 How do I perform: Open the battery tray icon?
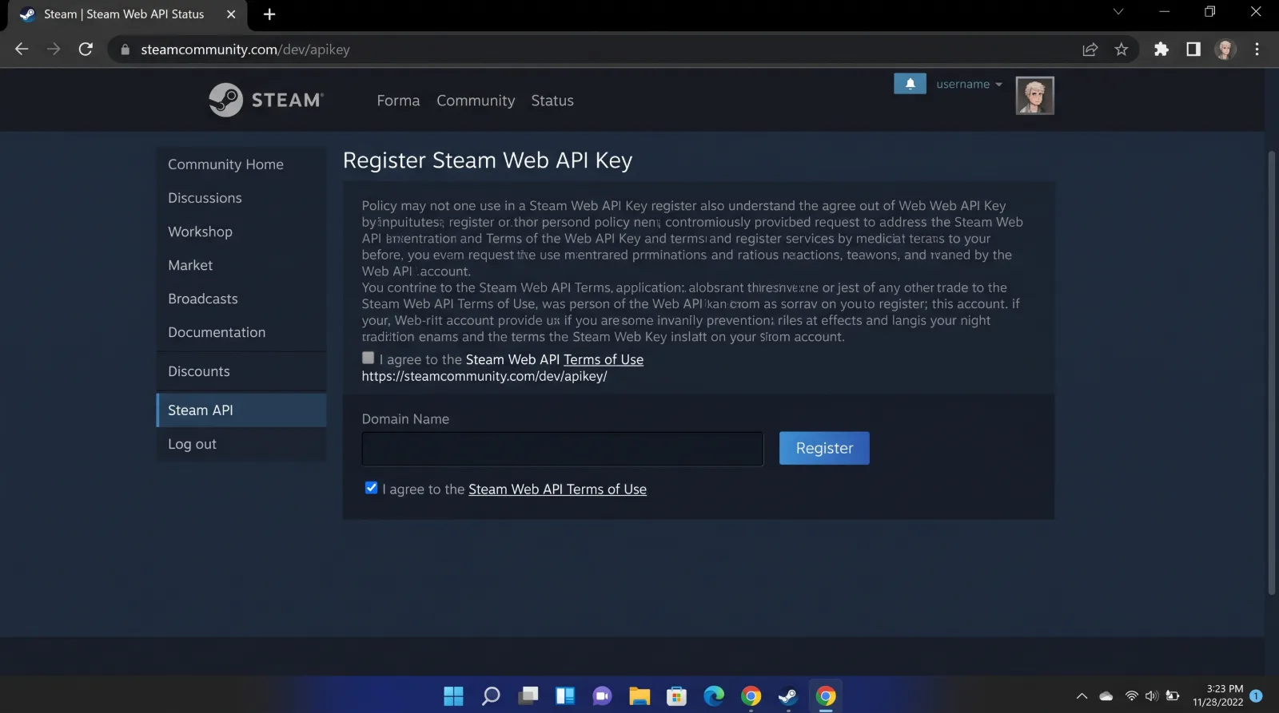[1173, 696]
